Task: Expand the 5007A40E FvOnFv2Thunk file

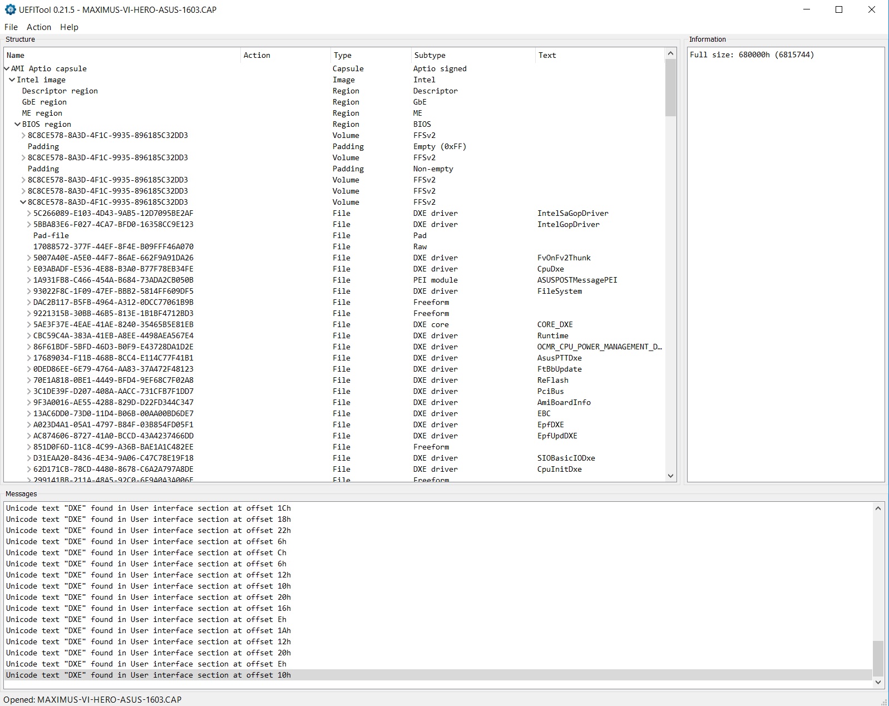Action: tap(29, 258)
